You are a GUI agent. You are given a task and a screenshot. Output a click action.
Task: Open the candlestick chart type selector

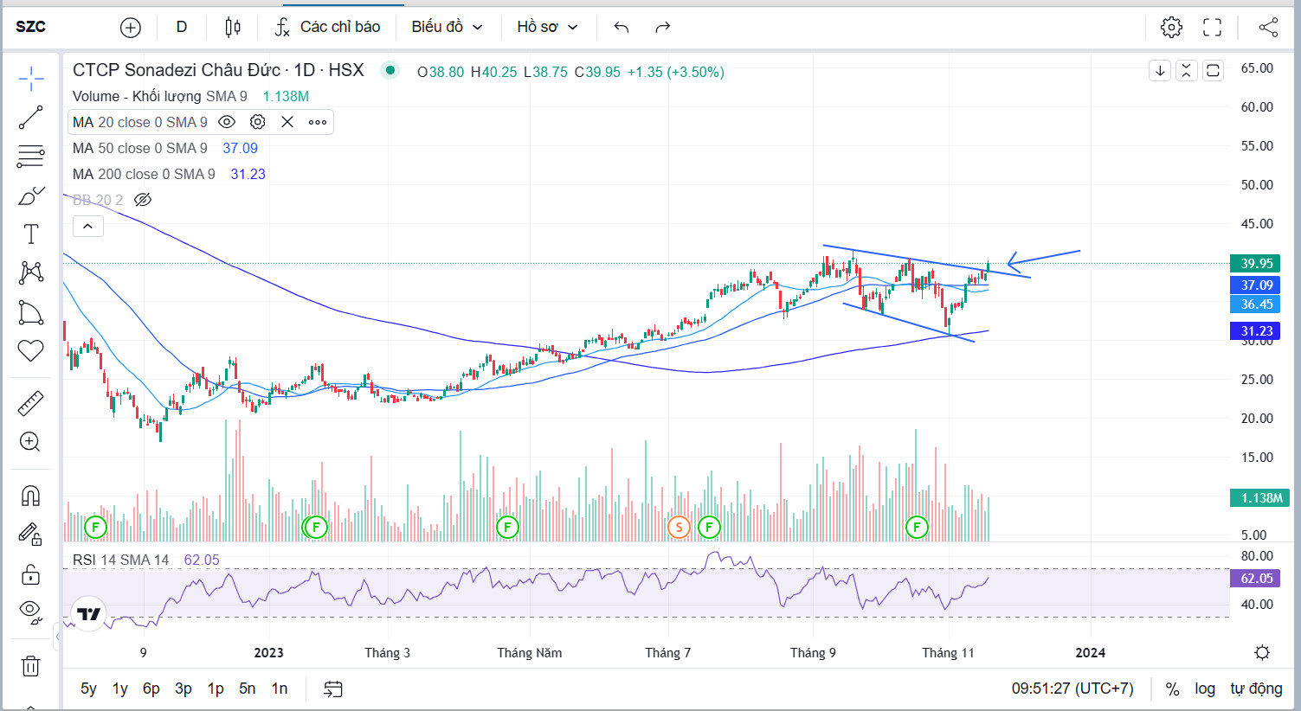tap(232, 27)
